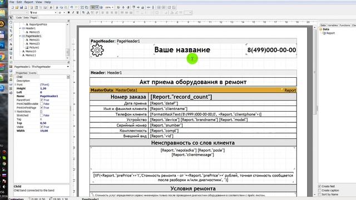Click the Align to grid toolbar icon
Screen dimensions: 356x200
pyautogui.click(x=97, y=7)
